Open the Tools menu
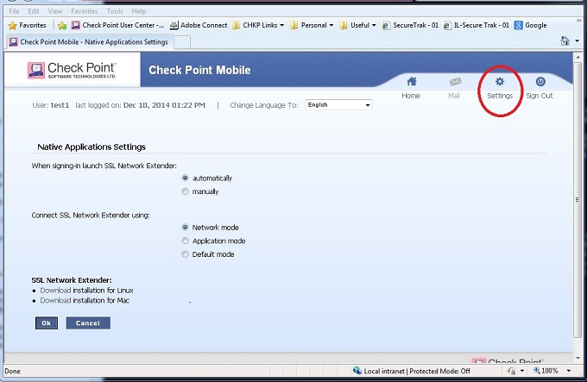The image size is (587, 382). click(x=115, y=11)
